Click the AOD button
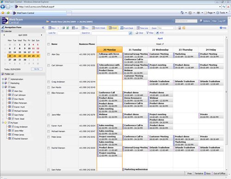 pyautogui.click(x=160, y=33)
